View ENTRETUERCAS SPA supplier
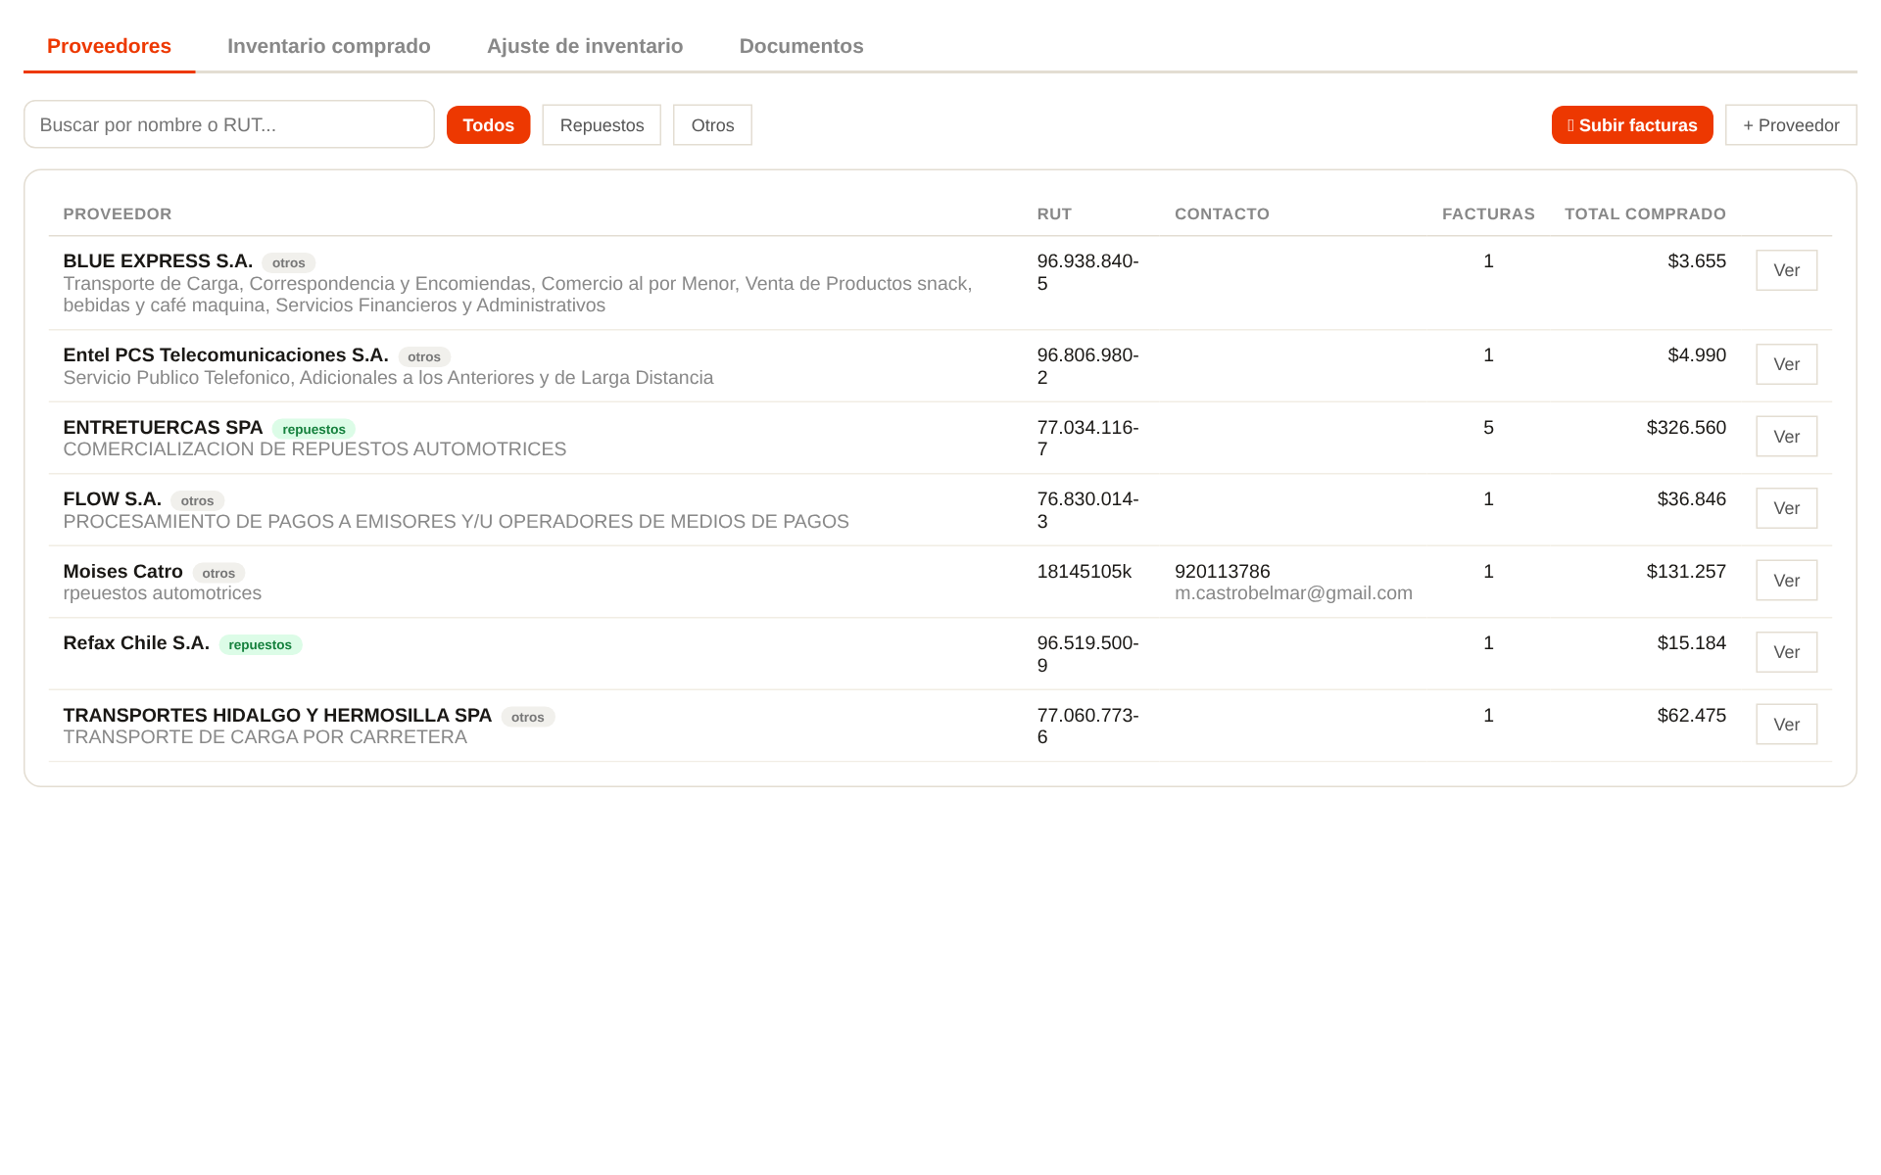The image size is (1881, 1175). 1786,437
